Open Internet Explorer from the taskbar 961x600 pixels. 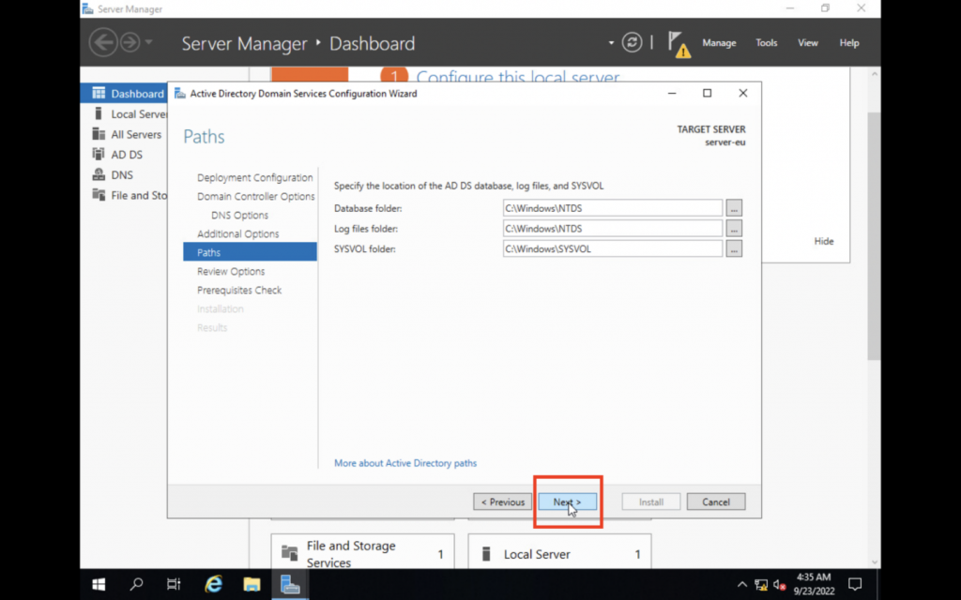coord(214,584)
